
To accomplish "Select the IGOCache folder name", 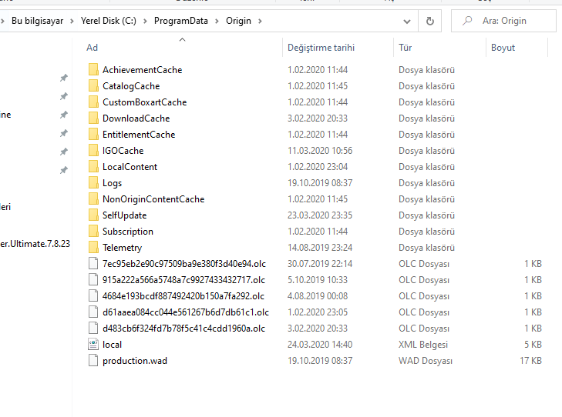I will (123, 151).
